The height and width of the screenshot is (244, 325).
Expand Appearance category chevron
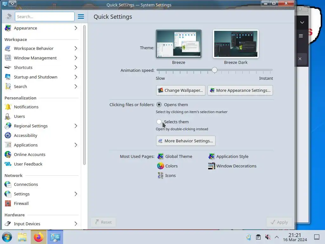(x=76, y=28)
